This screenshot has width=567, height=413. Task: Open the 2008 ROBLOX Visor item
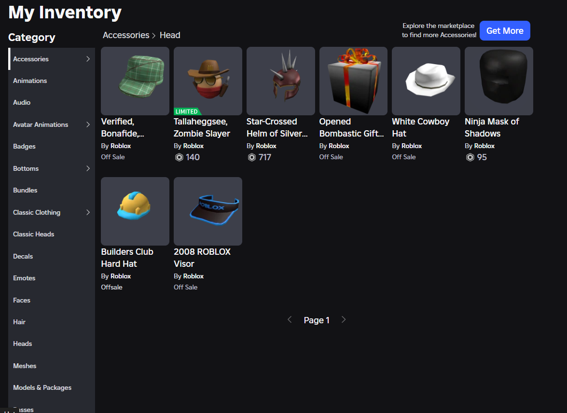click(207, 211)
